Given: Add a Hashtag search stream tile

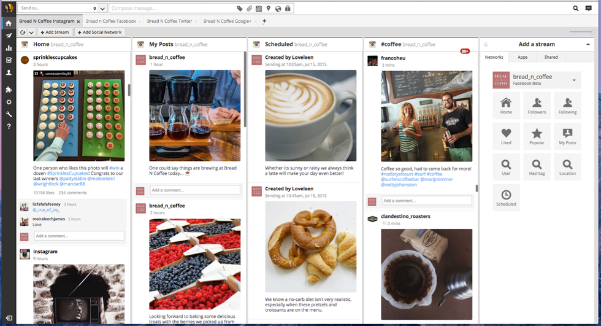Looking at the screenshot, I should (537, 166).
